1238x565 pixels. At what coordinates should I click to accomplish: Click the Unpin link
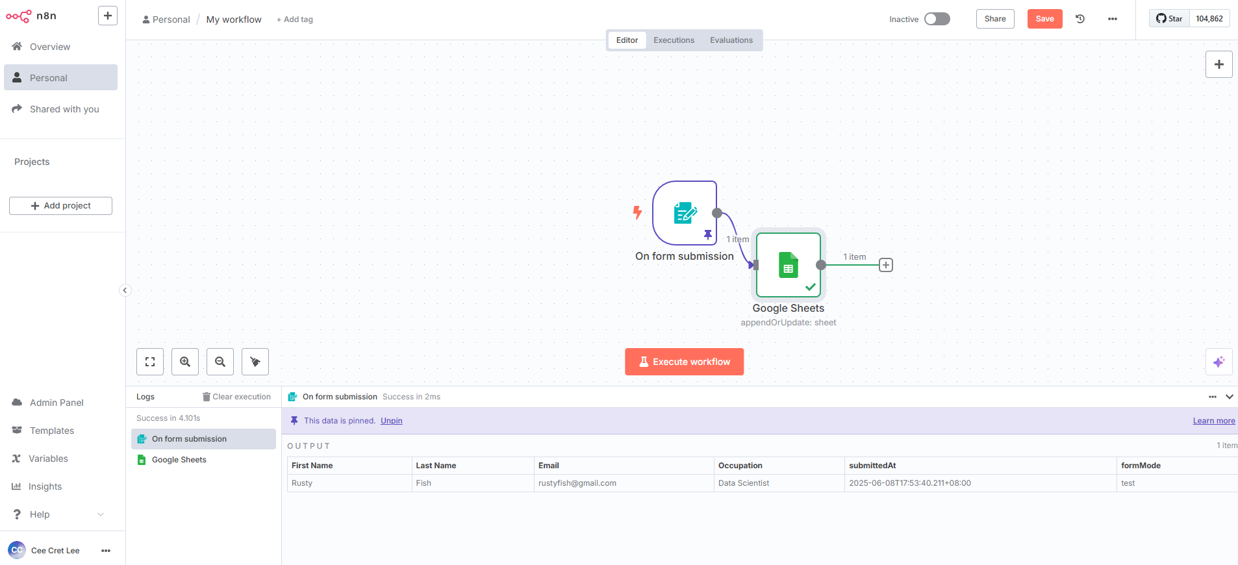pyautogui.click(x=391, y=421)
